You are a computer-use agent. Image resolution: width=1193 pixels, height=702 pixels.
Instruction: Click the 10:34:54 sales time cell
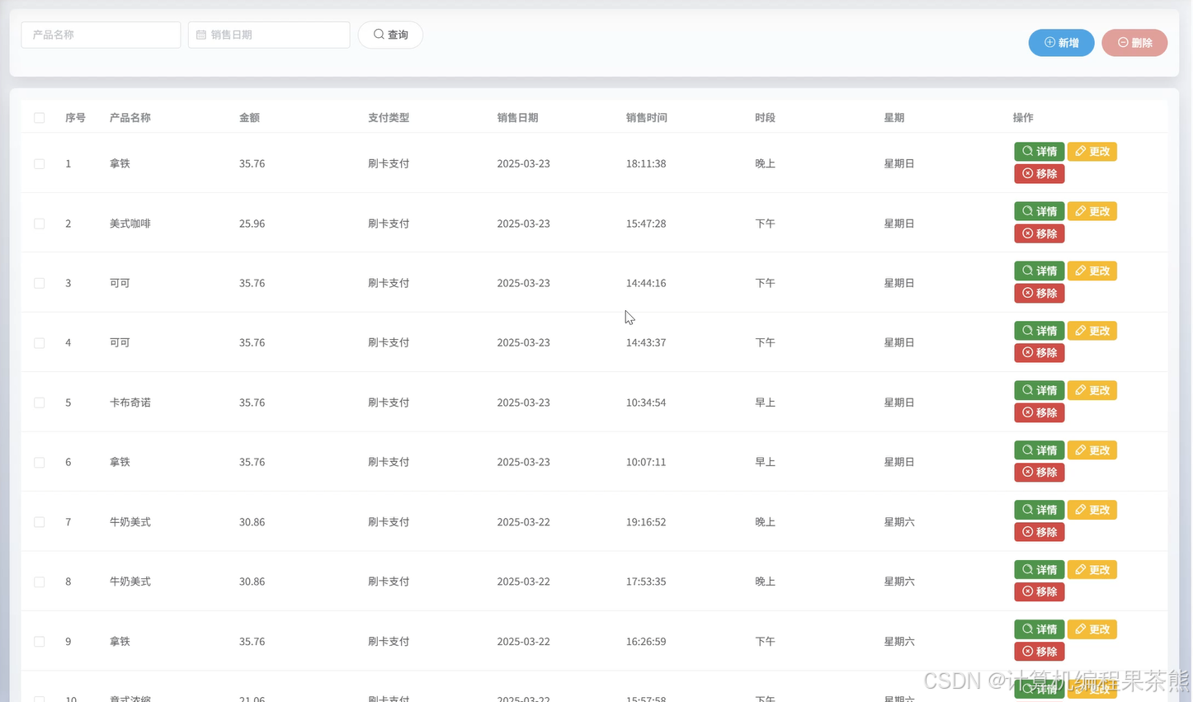point(646,403)
